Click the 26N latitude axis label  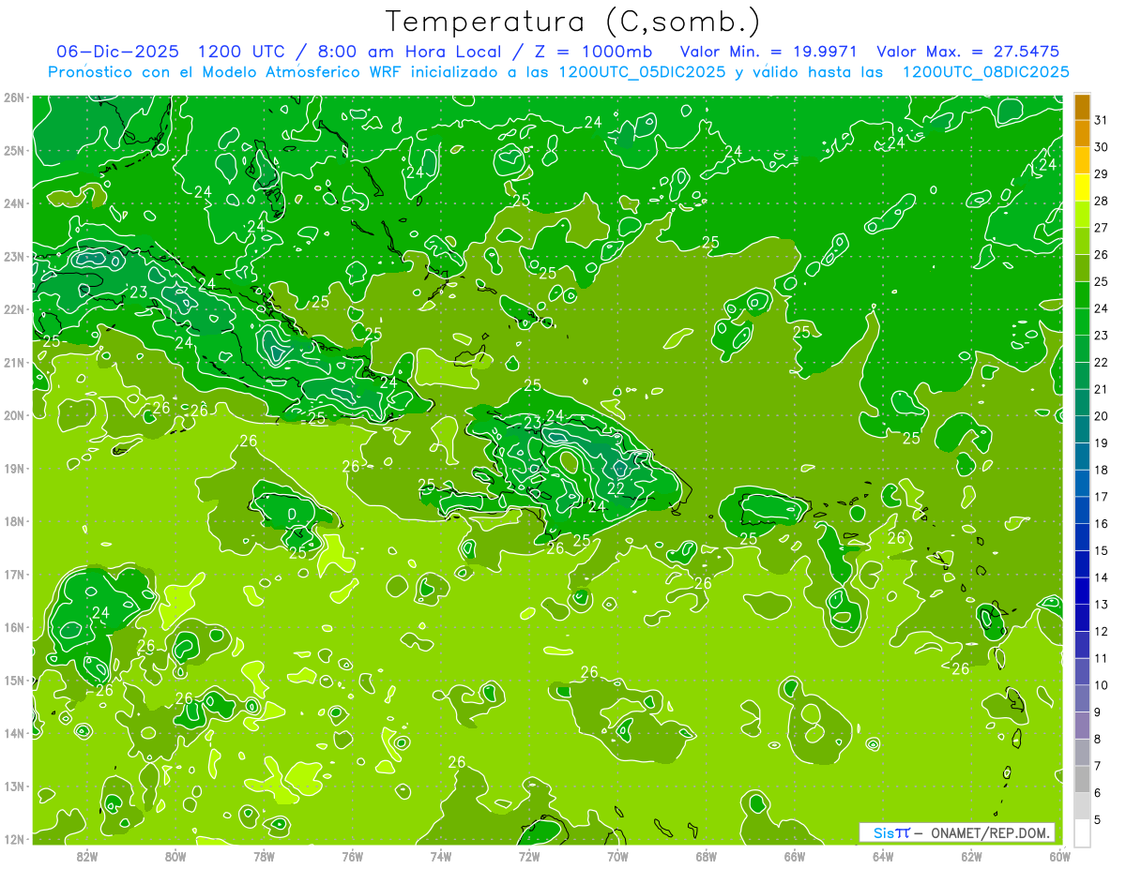[x=14, y=97]
